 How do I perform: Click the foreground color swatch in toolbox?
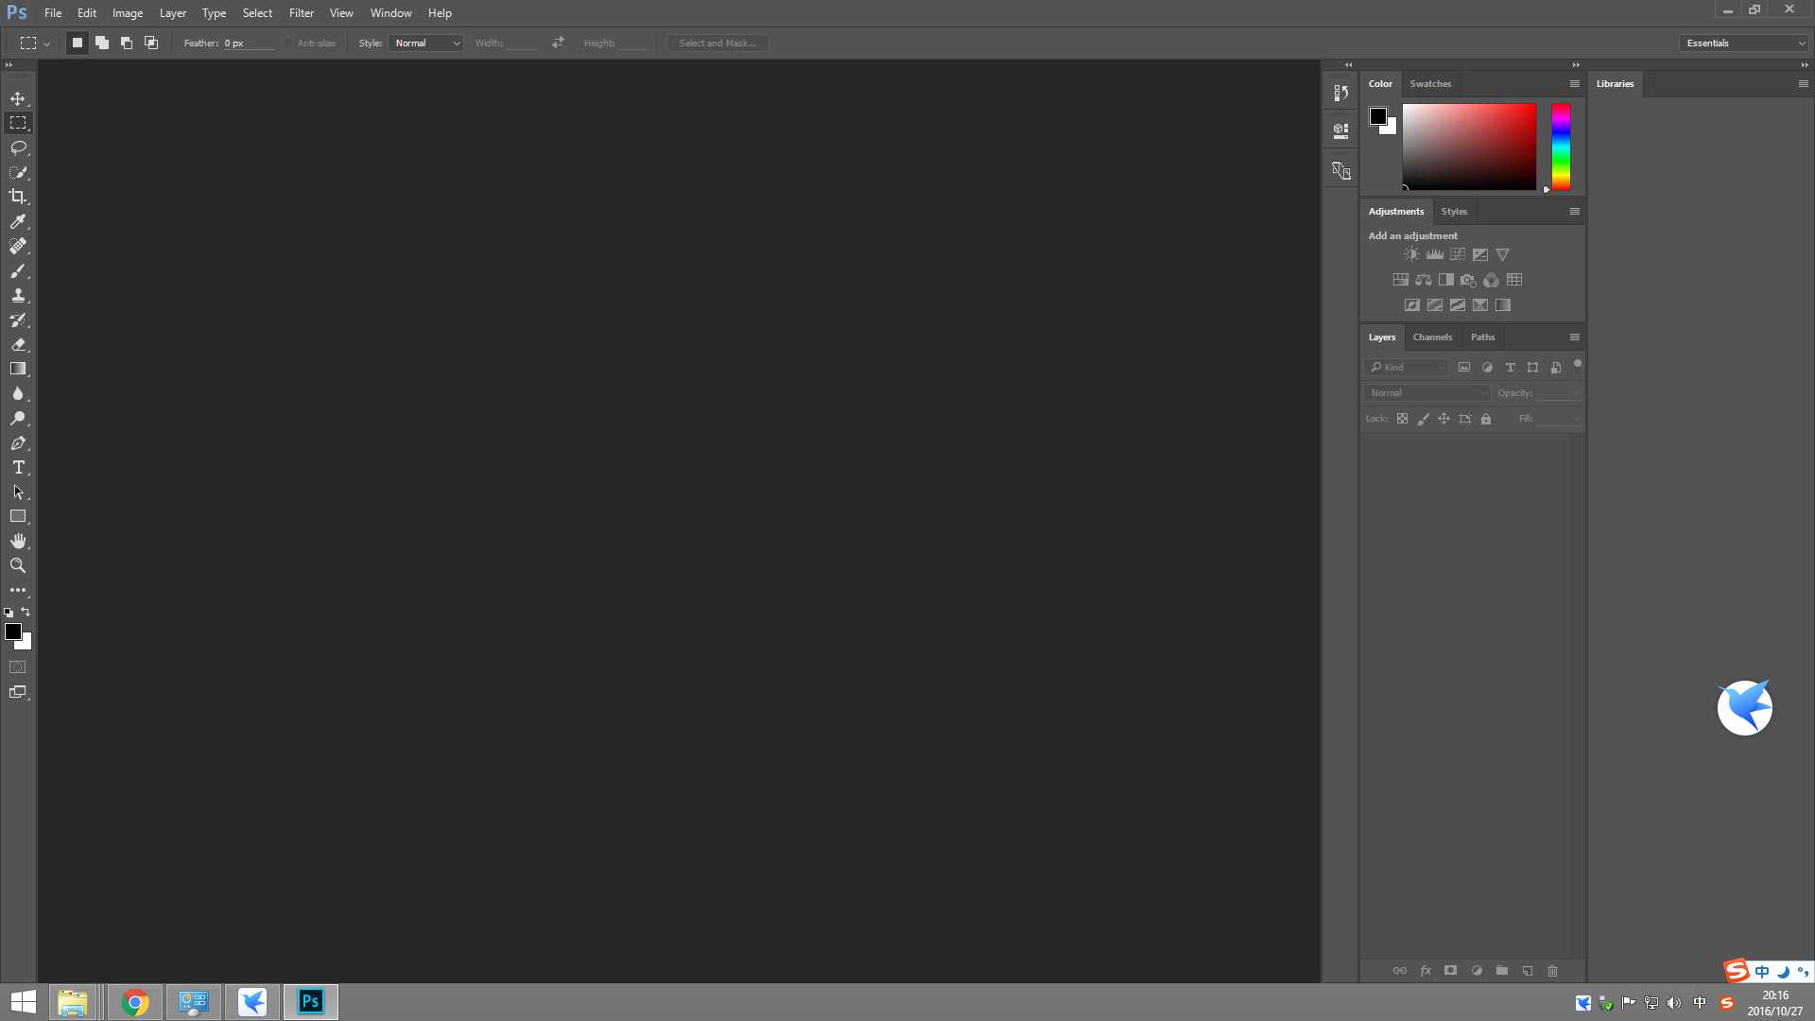click(x=13, y=632)
